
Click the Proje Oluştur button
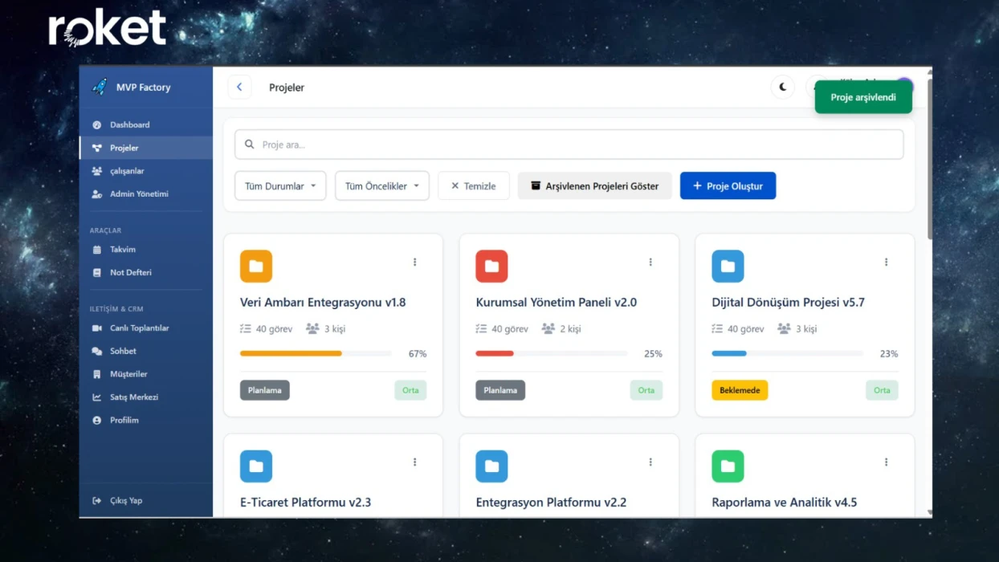(x=728, y=186)
